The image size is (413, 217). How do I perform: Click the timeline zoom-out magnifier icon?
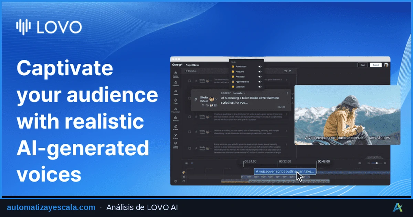point(369,163)
